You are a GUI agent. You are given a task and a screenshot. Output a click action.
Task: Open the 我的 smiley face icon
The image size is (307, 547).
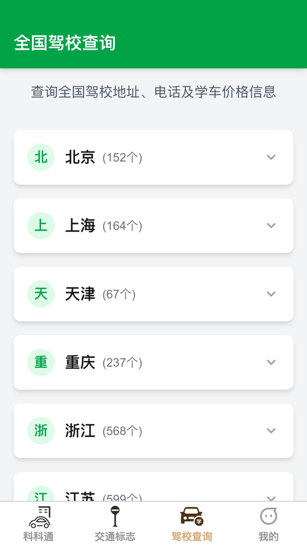coord(268,516)
